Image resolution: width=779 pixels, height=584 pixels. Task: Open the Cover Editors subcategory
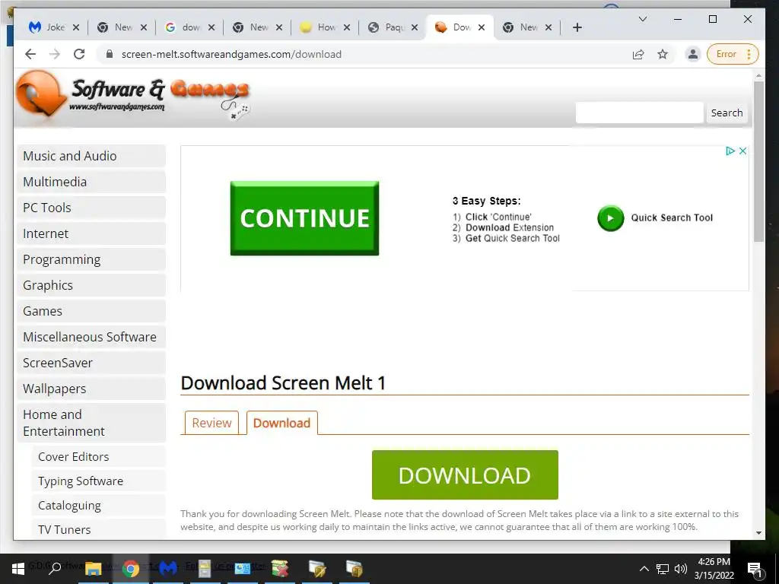click(x=99, y=456)
